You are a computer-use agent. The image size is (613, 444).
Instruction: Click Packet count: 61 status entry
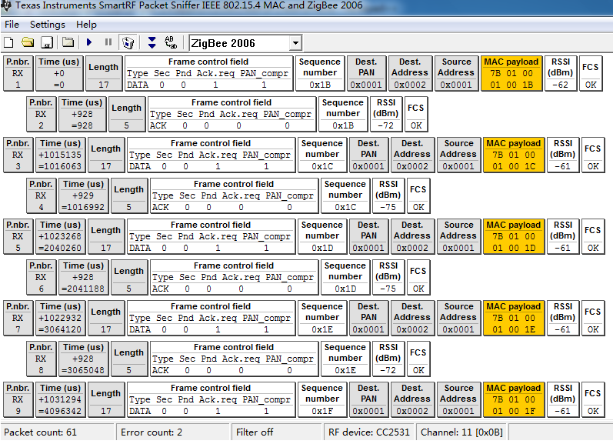click(x=58, y=432)
